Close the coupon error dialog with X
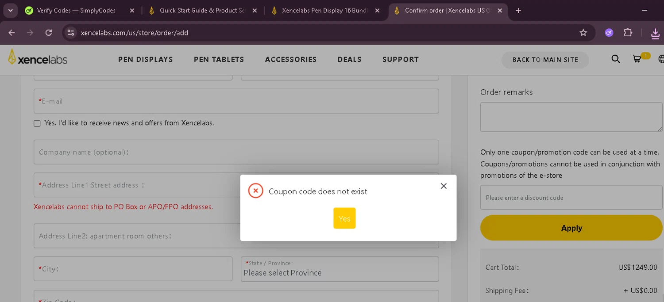The height and width of the screenshot is (302, 664). pyautogui.click(x=444, y=186)
